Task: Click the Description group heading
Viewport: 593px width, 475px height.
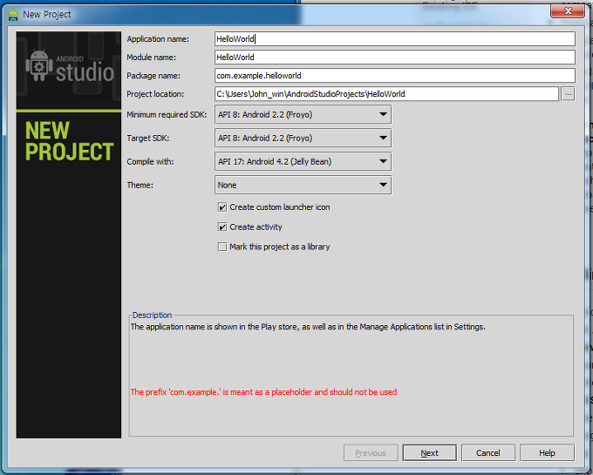Action: 152,316
